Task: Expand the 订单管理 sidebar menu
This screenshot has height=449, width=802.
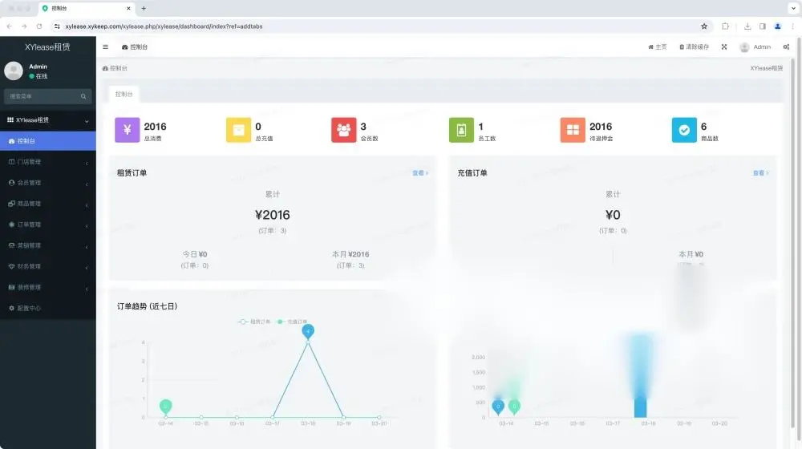Action: point(48,224)
